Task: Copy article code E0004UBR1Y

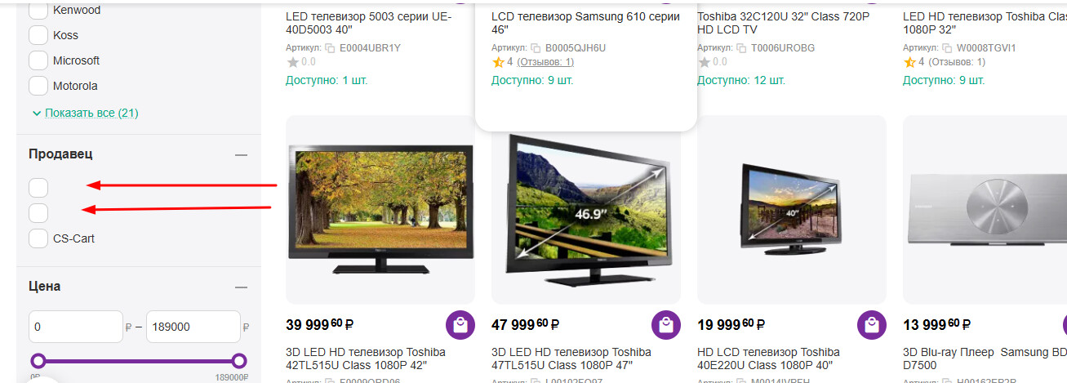Action: click(331, 48)
